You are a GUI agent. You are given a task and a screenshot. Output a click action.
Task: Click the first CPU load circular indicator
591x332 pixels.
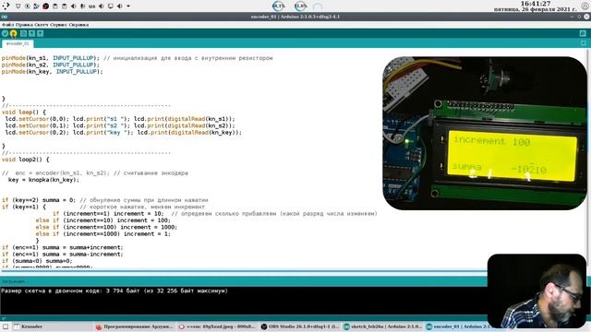[x=279, y=6]
